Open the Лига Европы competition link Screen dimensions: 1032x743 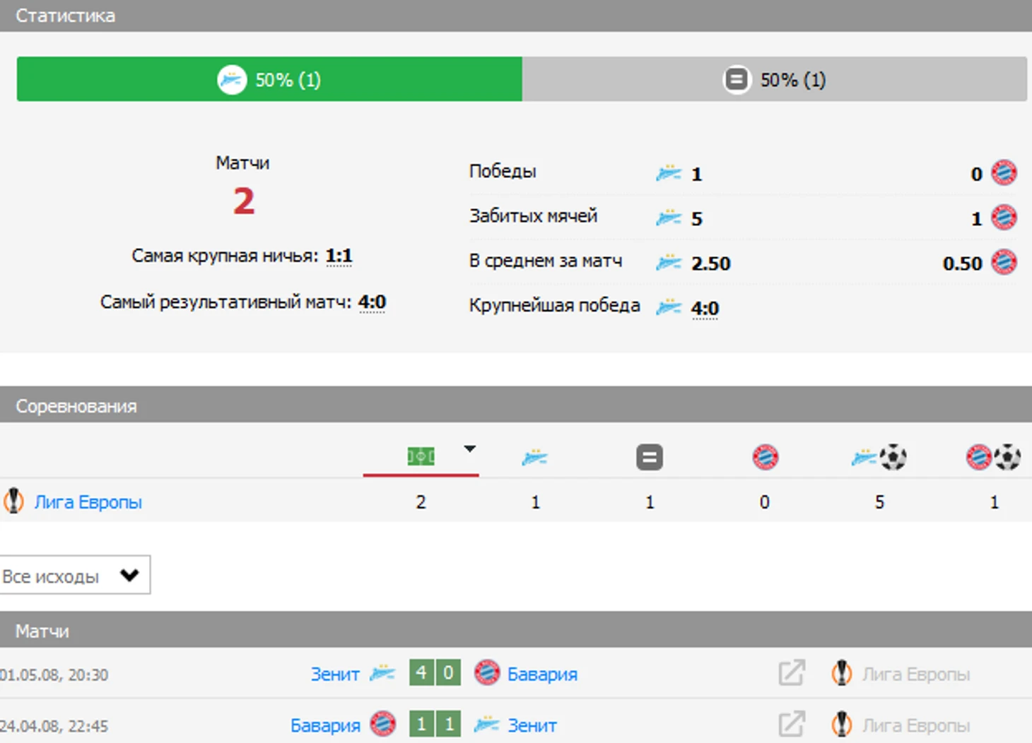pos(88,502)
